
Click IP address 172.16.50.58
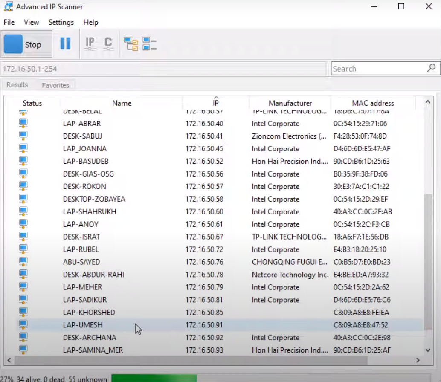[x=204, y=199]
